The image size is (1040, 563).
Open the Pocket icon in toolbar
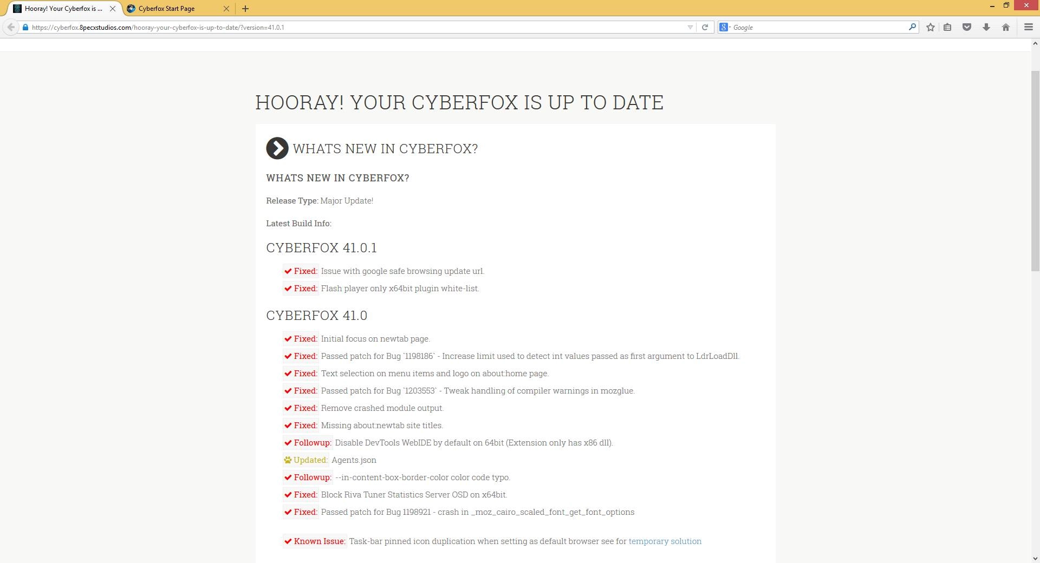(x=967, y=27)
